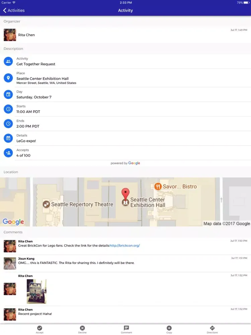This screenshot has height=335, width=251.
Task: Click the Activity group people icon
Action: (x=8, y=61)
